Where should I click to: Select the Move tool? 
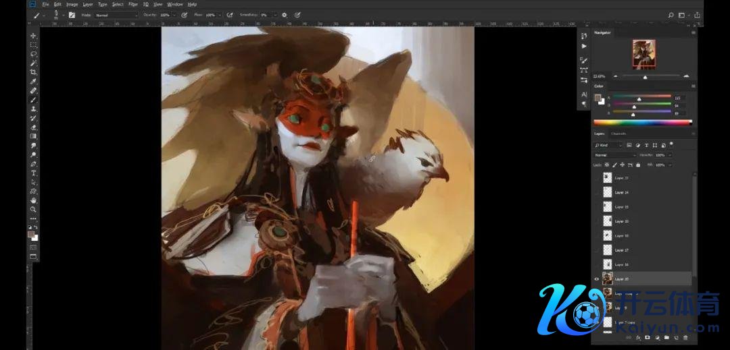[x=33, y=36]
